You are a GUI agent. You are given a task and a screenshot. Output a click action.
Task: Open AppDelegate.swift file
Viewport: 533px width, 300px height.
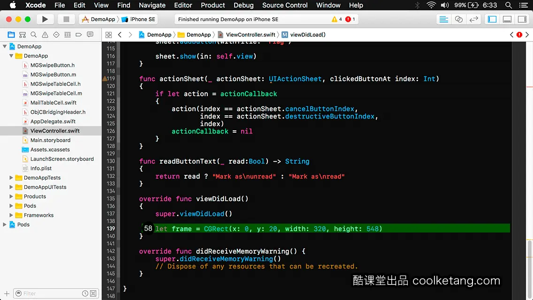coord(53,121)
